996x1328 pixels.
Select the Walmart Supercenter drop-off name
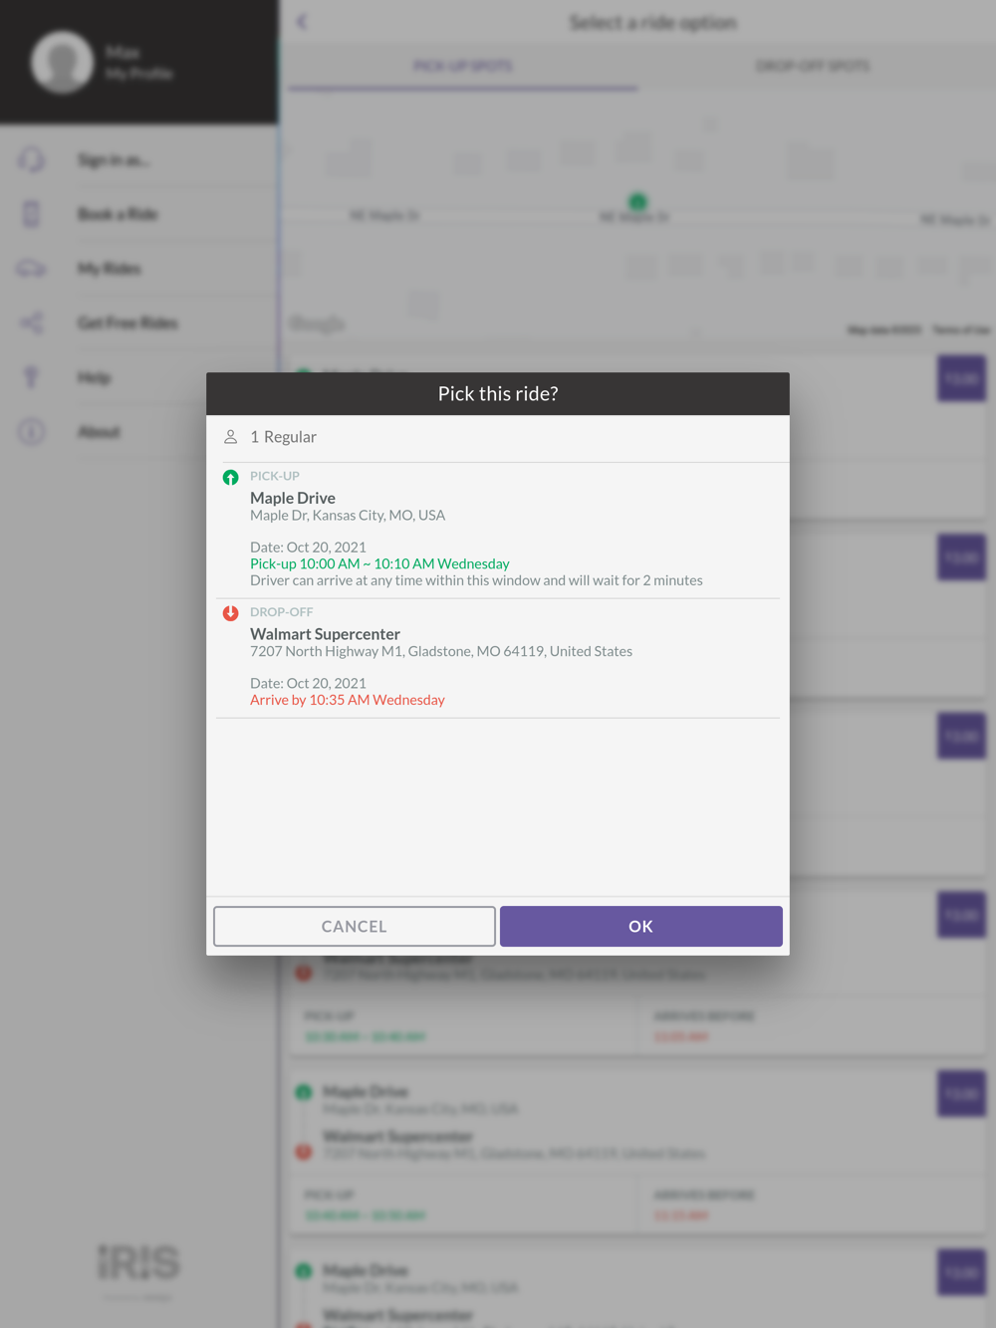point(325,634)
